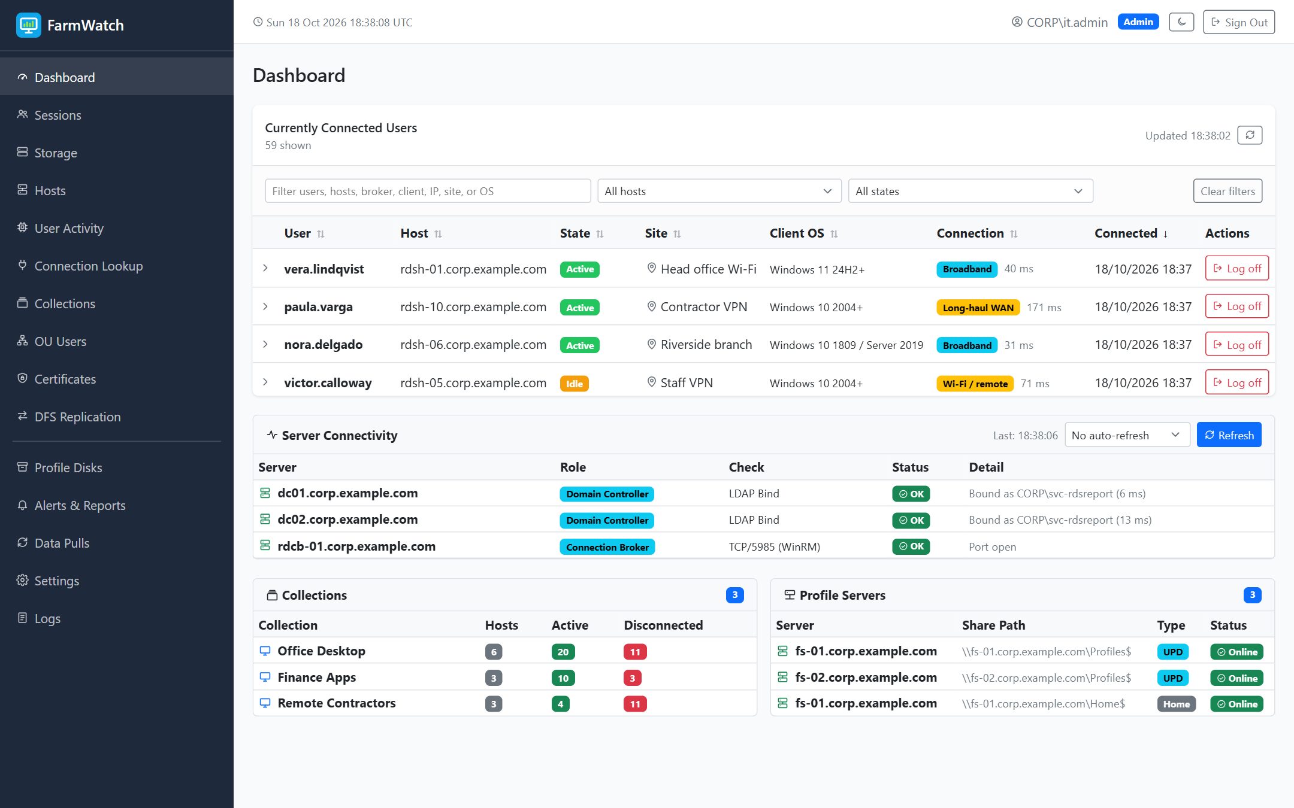Viewport: 1294px width, 808px height.
Task: Click the server icon beside rdcb-01.corp.example.com
Action: click(x=265, y=545)
